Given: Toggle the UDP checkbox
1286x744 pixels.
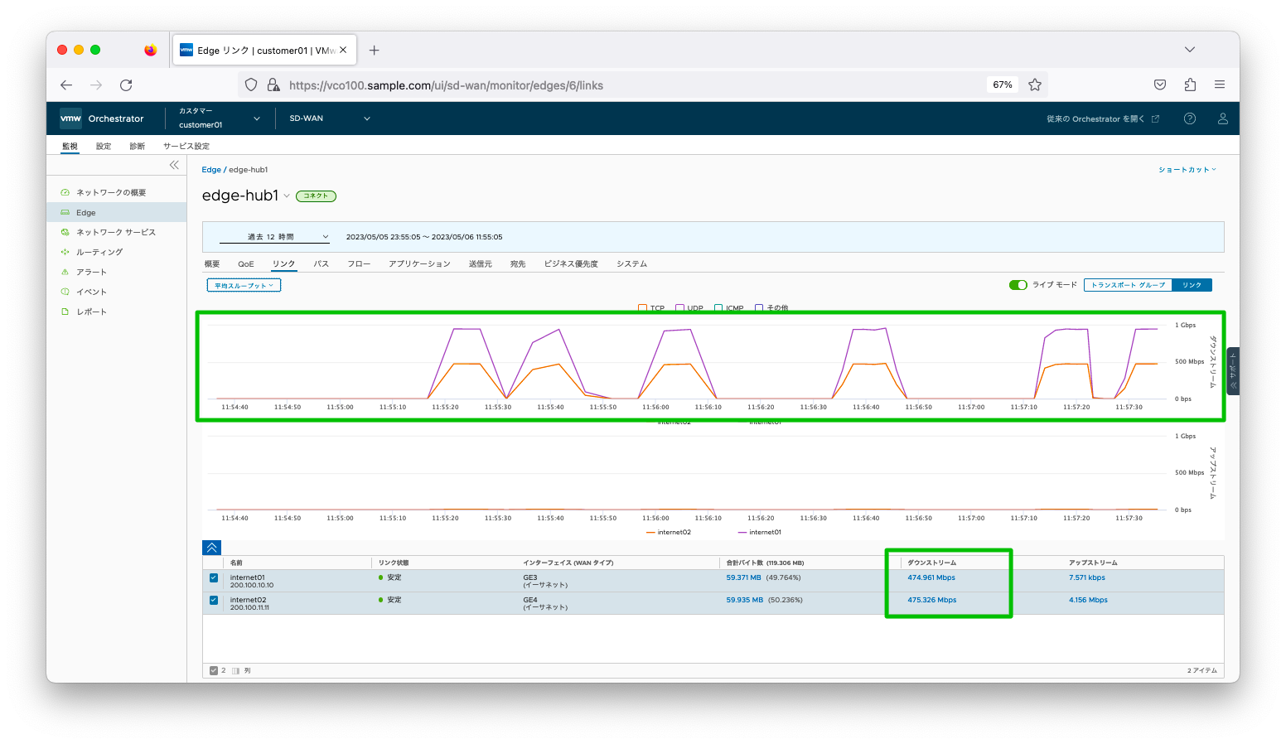Looking at the screenshot, I should (x=679, y=308).
